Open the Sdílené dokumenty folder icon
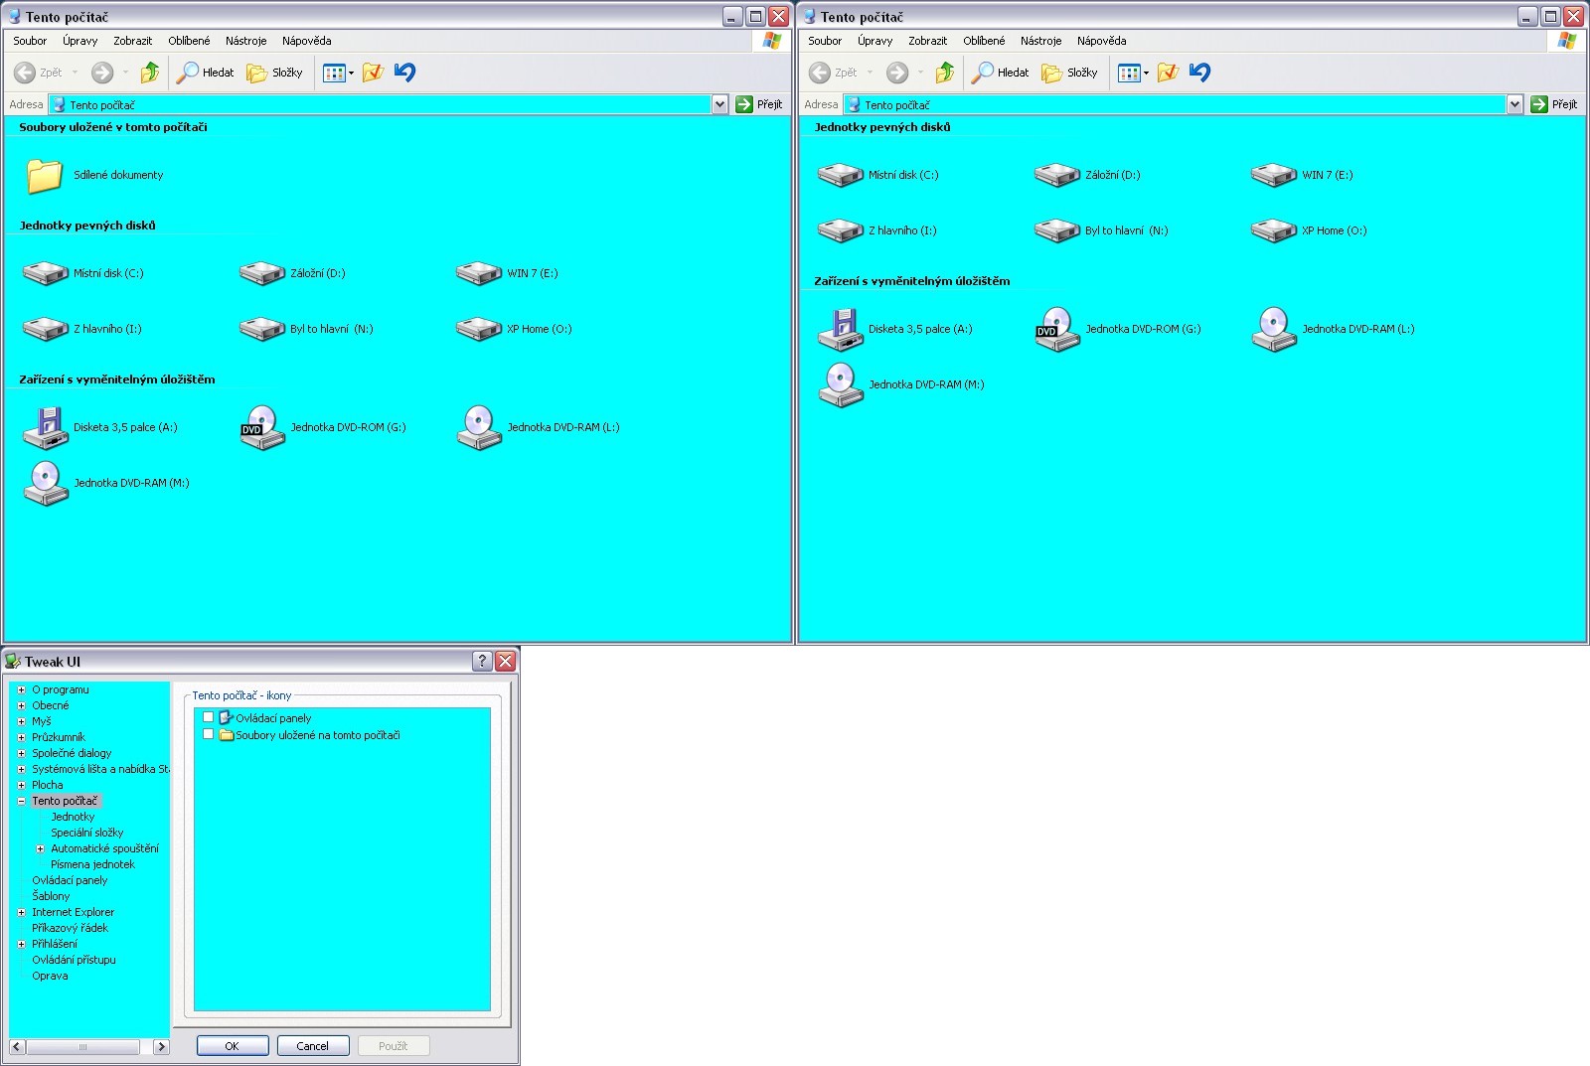The width and height of the screenshot is (1590, 1066). 45,176
